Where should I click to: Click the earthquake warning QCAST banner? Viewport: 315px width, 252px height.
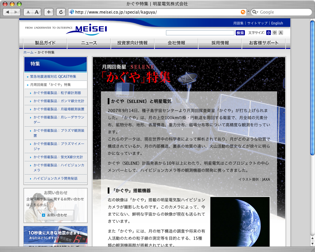coord(56,236)
